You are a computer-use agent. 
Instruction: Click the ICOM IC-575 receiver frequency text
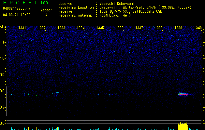coord(131,11)
